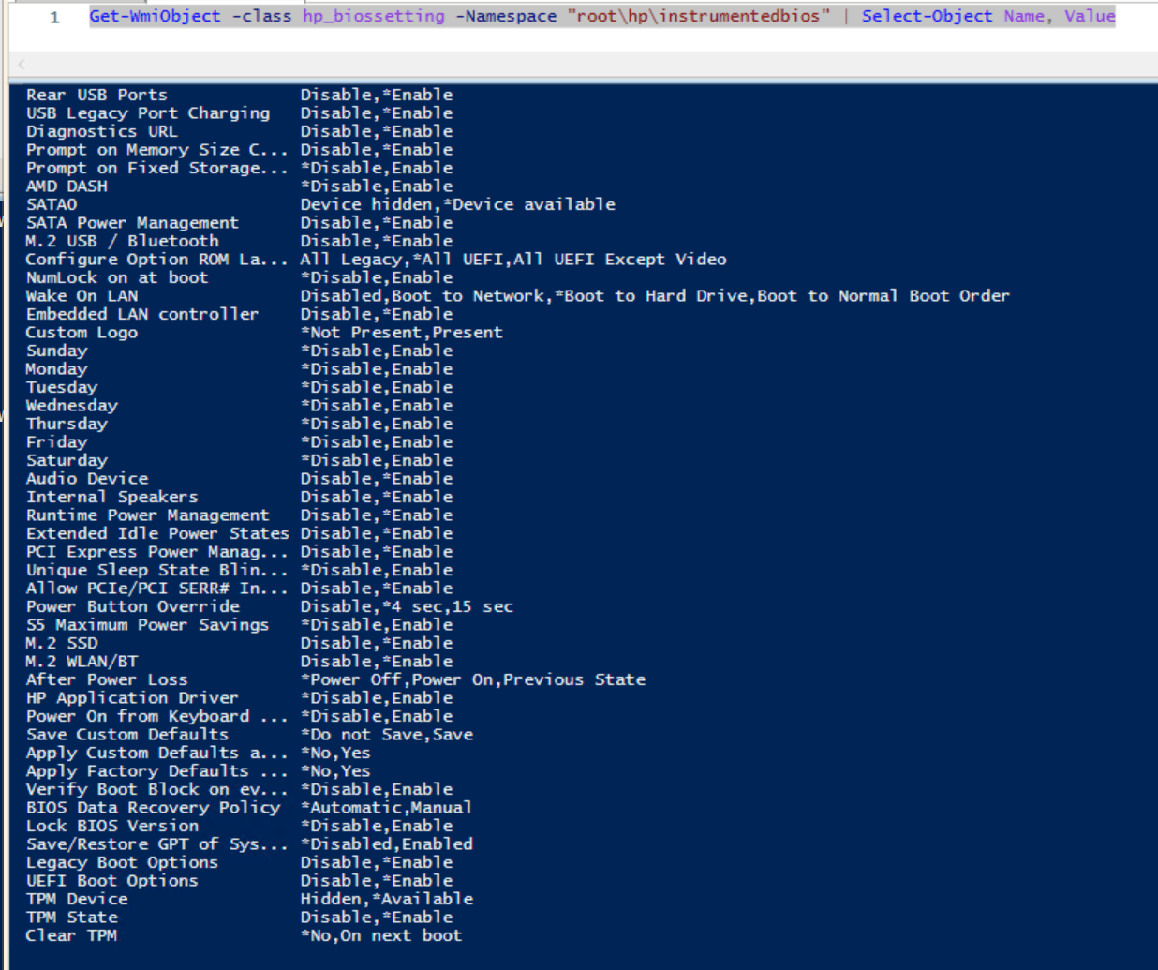Click the left arrow of the horizontal scrollbar

coord(22,65)
